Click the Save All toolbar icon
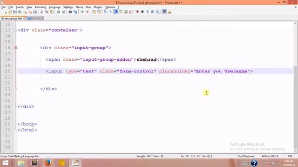This screenshot has height=167, width=298. tap(20, 12)
